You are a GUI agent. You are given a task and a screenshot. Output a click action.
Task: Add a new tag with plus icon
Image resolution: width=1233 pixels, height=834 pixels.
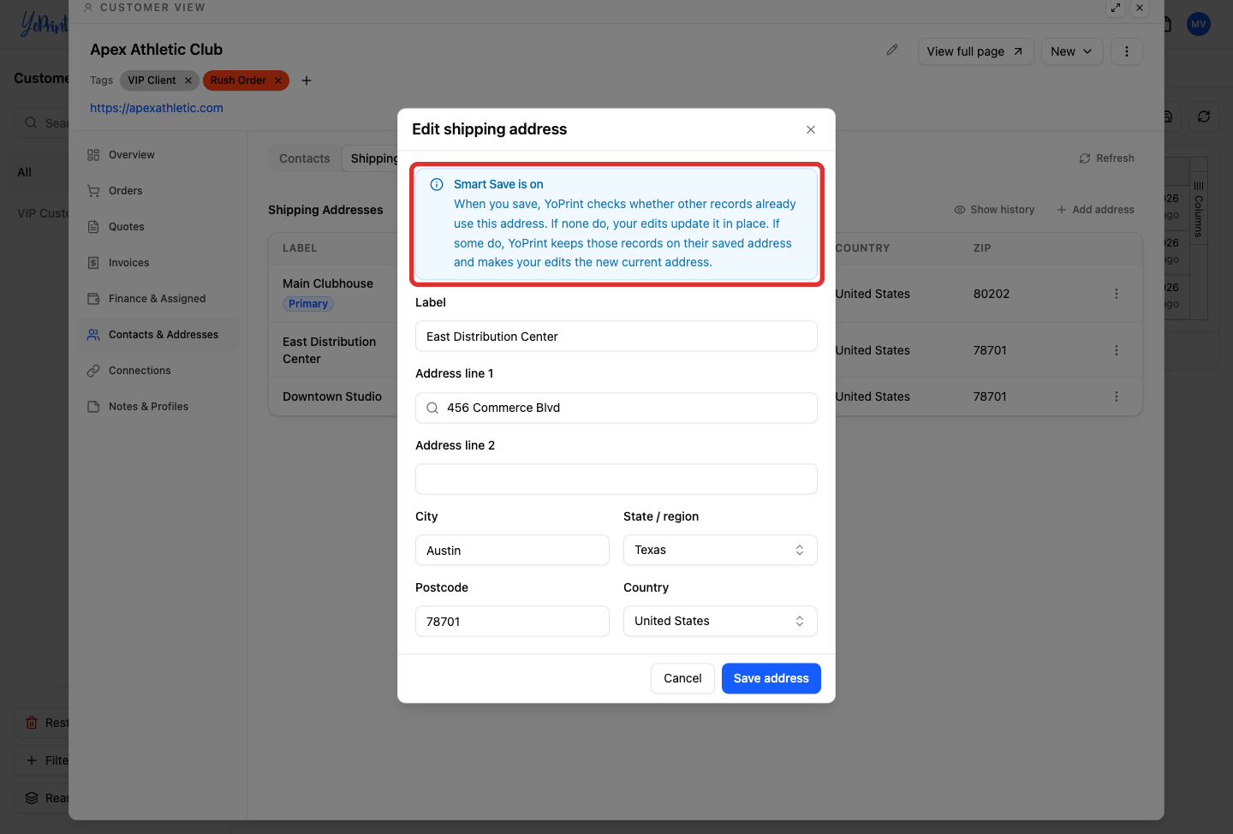(307, 80)
